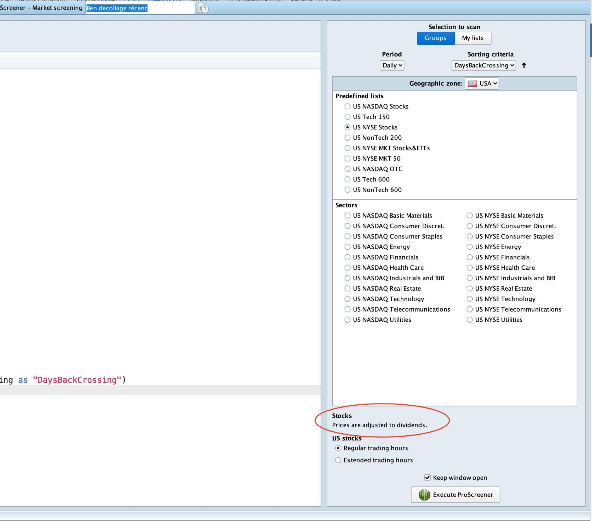Uncheck Keep window open checkbox

(427, 478)
